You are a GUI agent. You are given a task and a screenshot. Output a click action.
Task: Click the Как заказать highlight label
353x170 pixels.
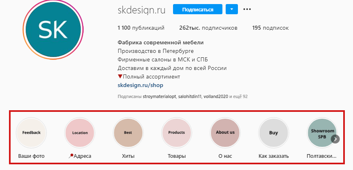click(x=273, y=156)
